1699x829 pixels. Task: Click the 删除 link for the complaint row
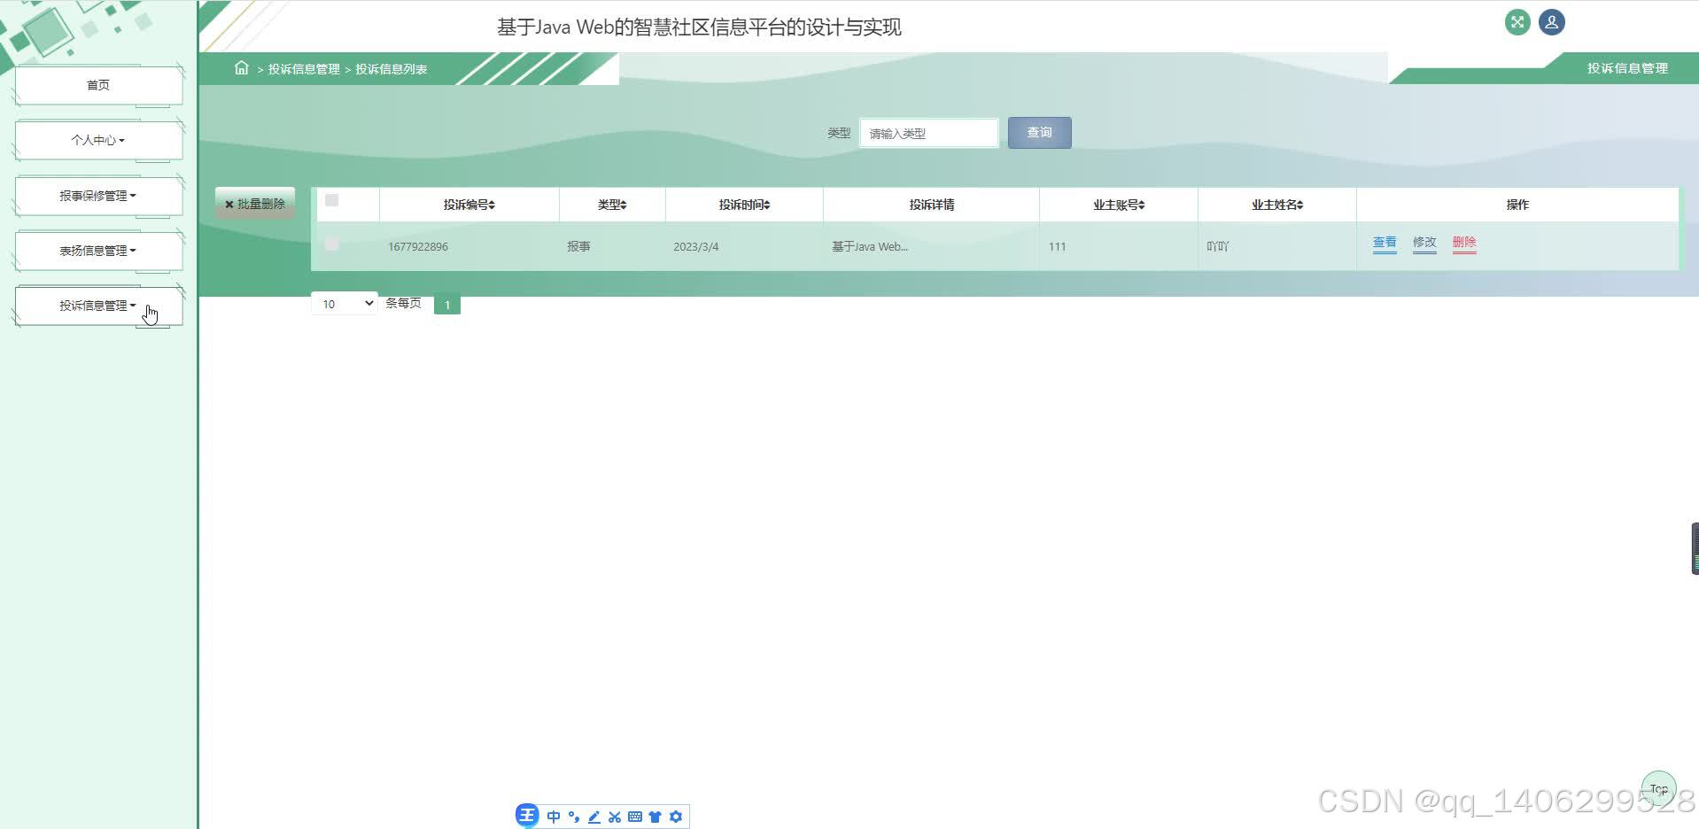pyautogui.click(x=1463, y=243)
